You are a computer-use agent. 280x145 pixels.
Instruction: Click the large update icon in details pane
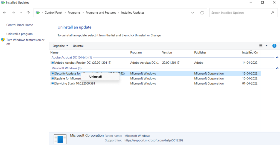click(x=60, y=139)
